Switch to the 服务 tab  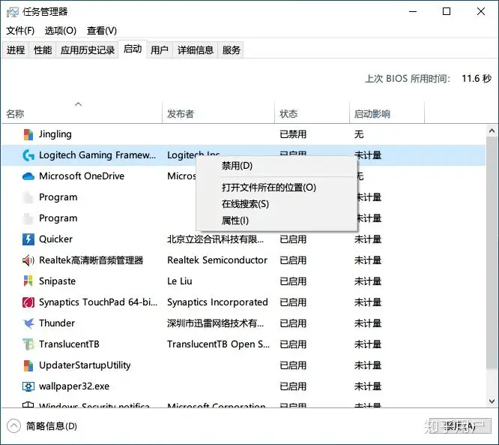pyautogui.click(x=231, y=50)
